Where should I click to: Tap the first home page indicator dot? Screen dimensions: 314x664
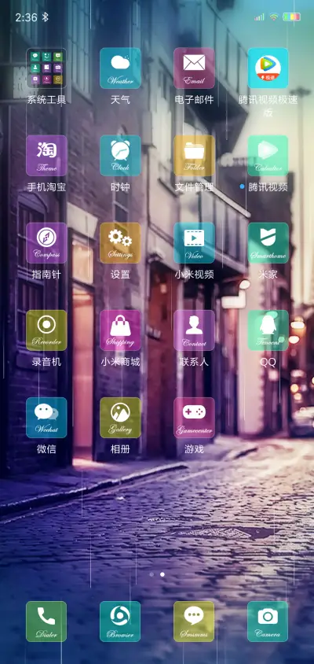(152, 574)
